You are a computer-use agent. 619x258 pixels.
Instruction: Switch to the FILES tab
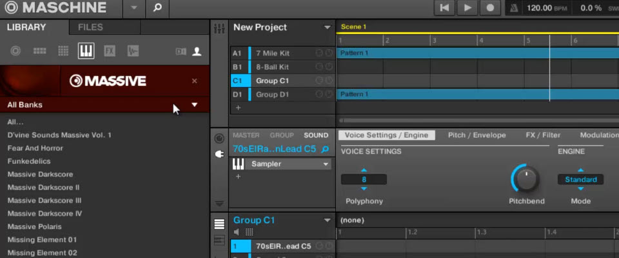pos(90,27)
